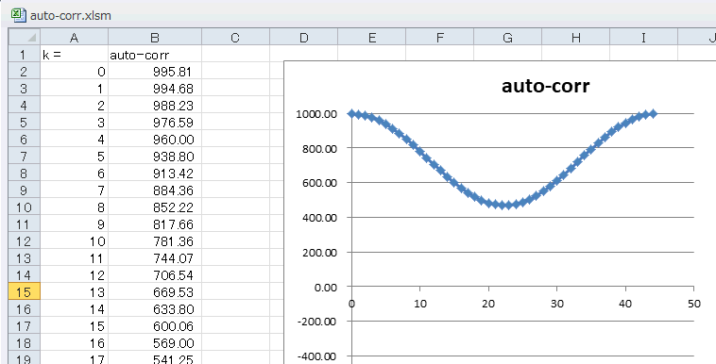Click column A cell containing k value 13
The image size is (716, 364).
click(x=74, y=292)
